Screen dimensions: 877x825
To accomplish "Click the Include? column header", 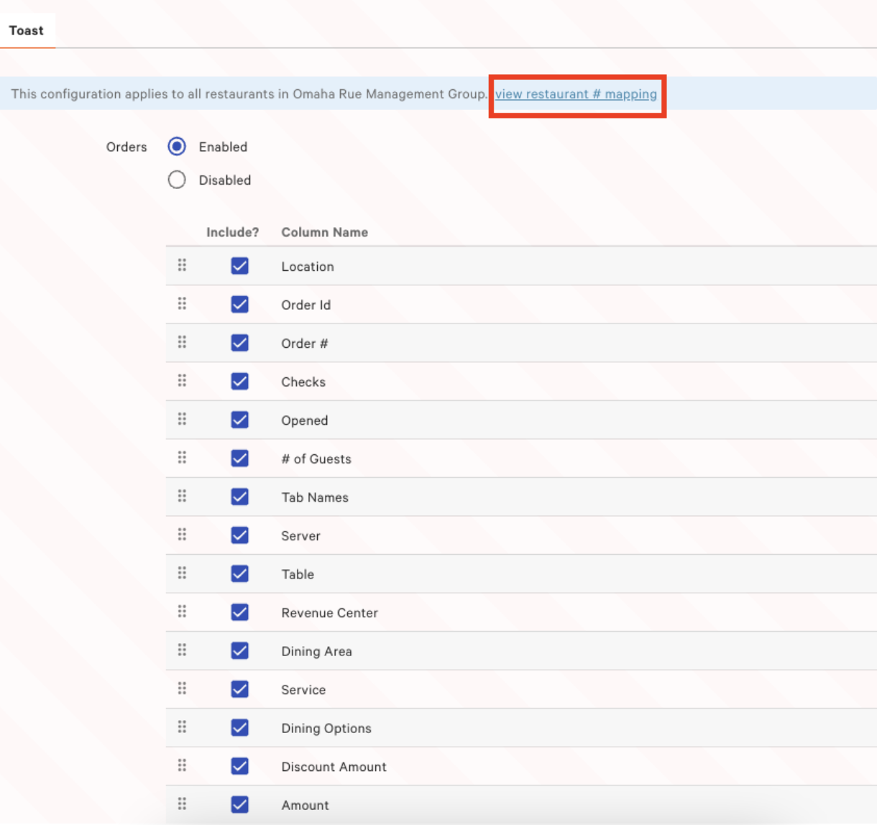I will [x=233, y=232].
